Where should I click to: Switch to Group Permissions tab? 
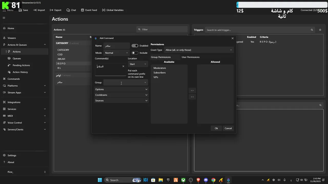(x=161, y=57)
